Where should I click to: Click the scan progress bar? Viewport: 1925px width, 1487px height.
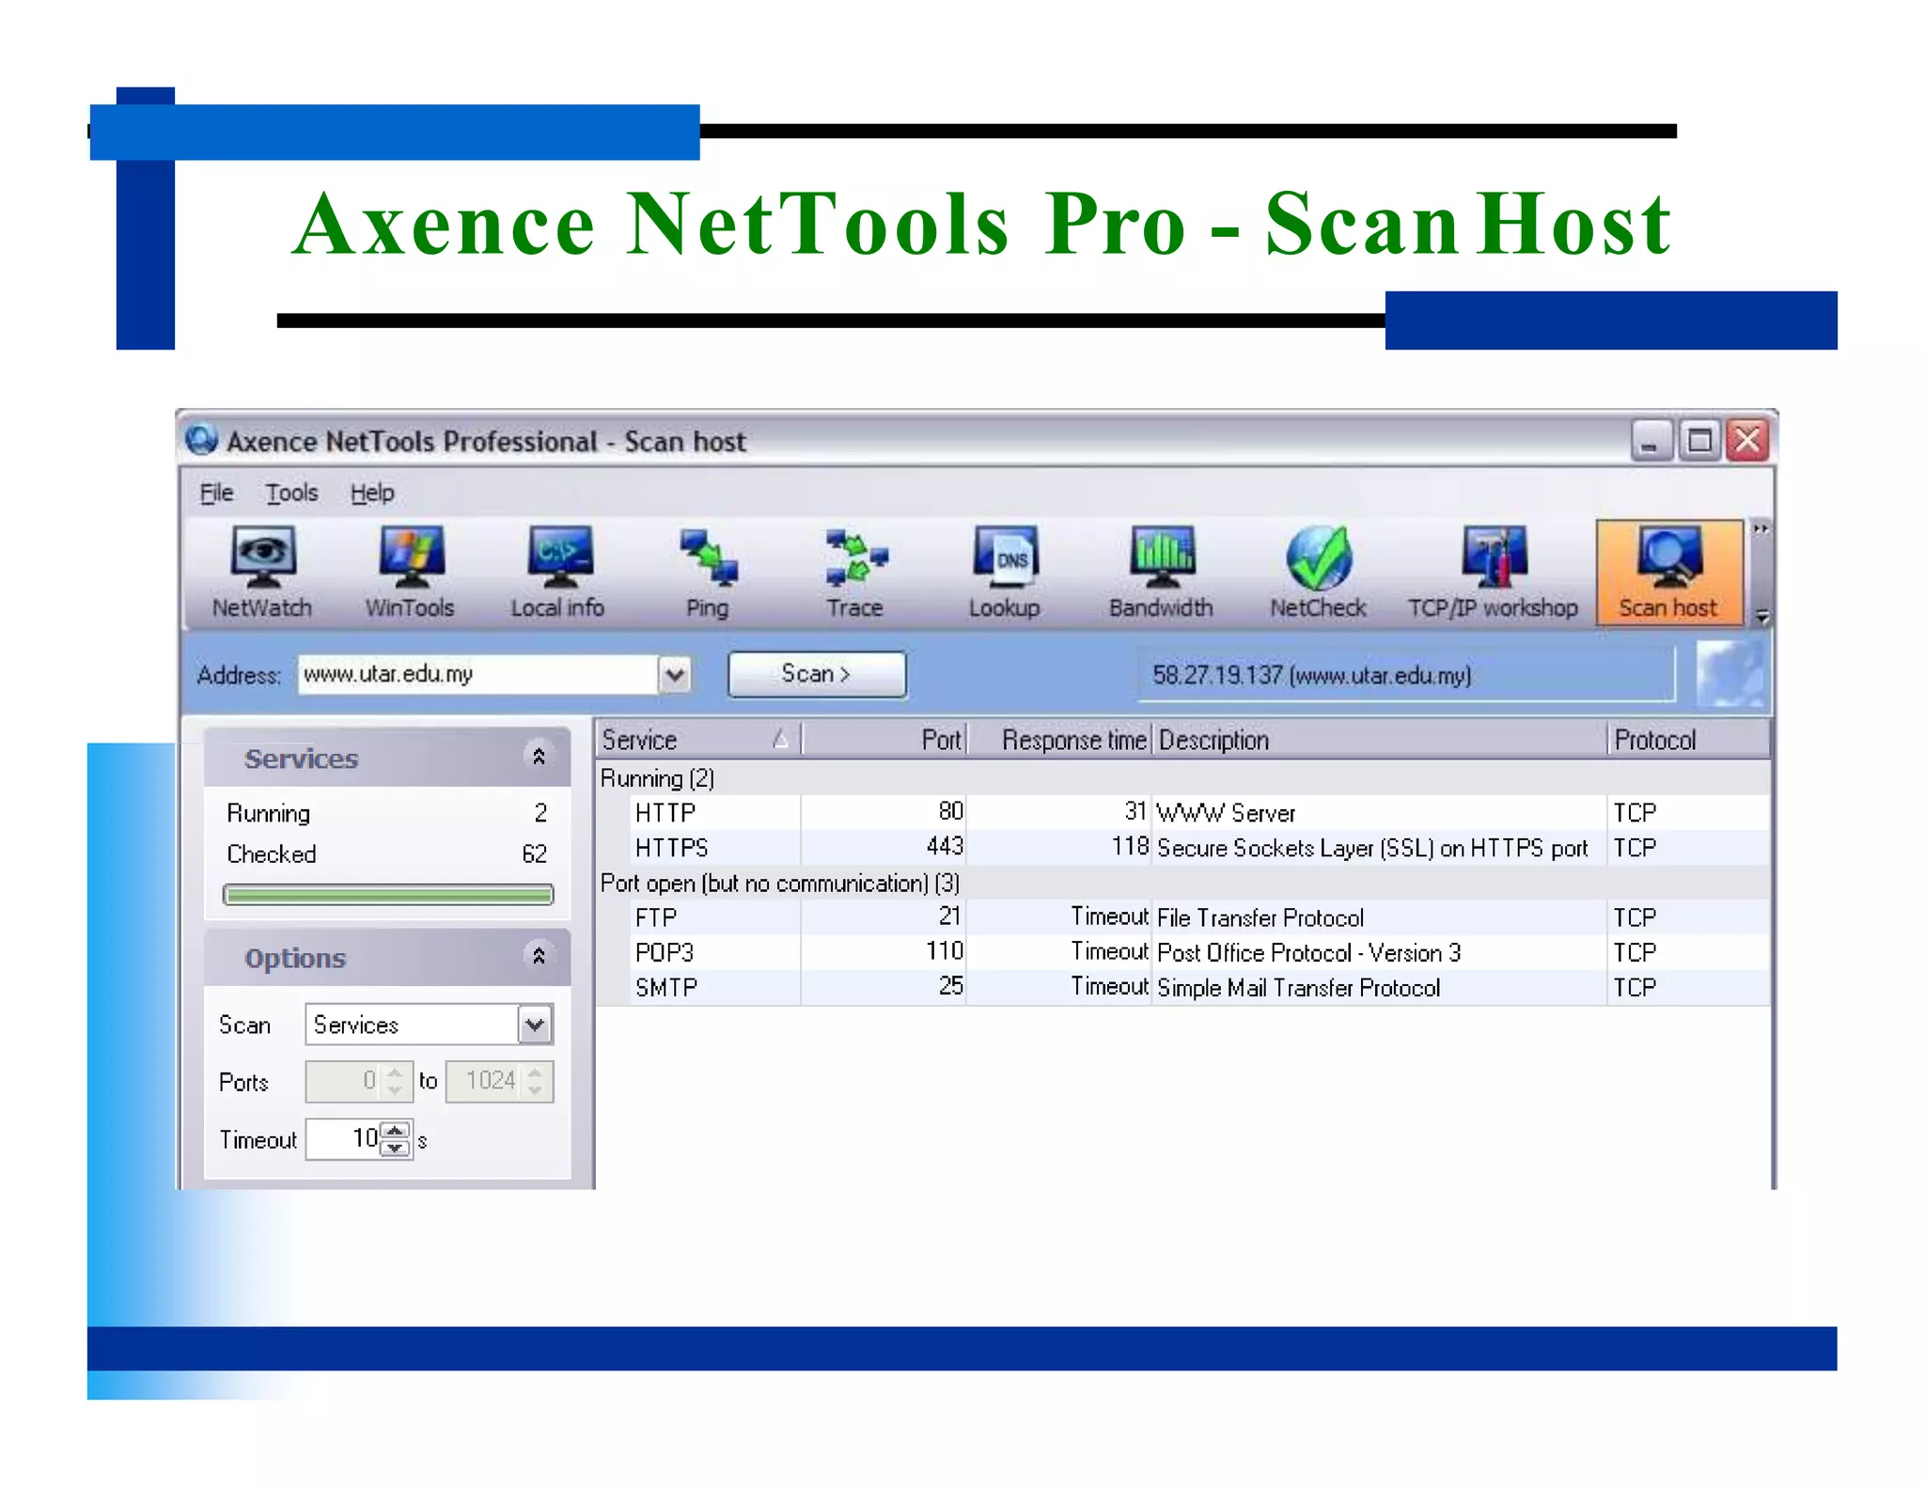[388, 895]
